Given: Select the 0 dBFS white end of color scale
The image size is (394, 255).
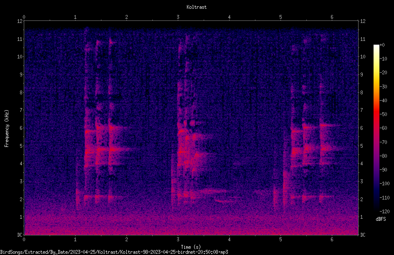Looking at the screenshot, I should [x=376, y=46].
